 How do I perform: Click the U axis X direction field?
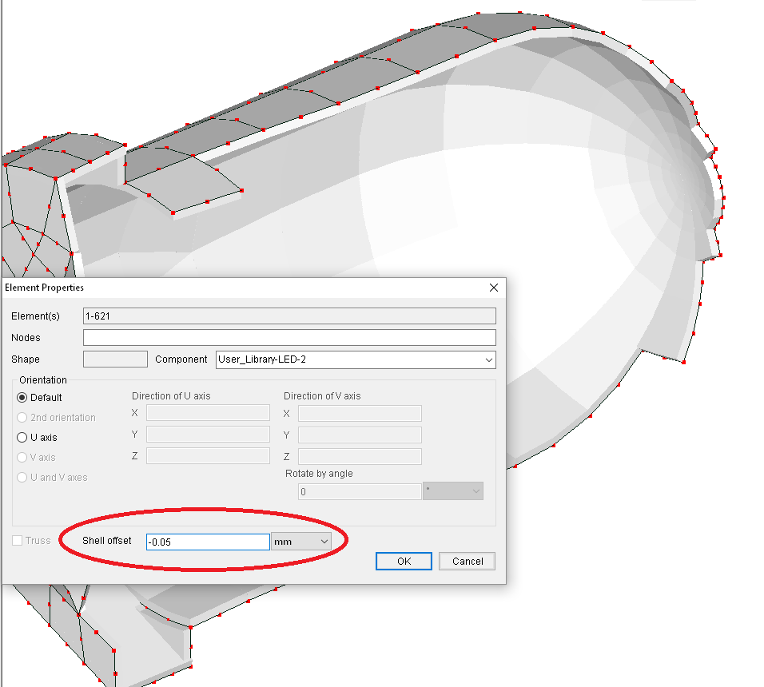[x=208, y=413]
